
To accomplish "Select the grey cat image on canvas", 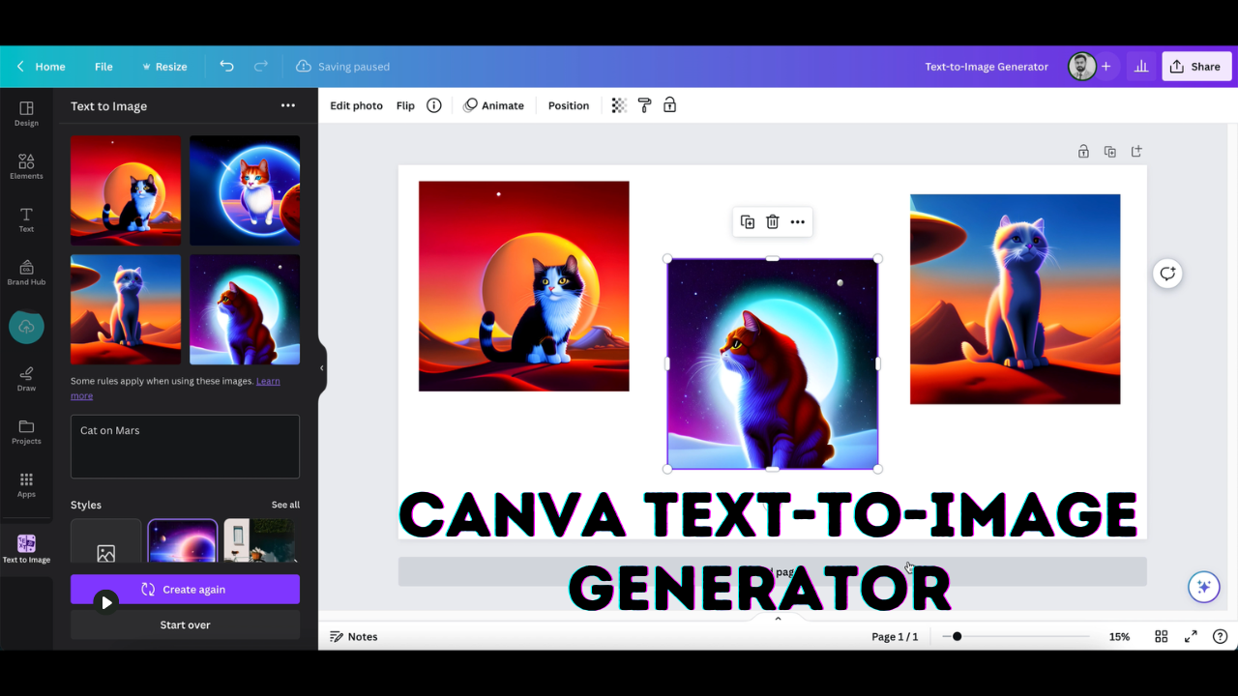I will click(1015, 299).
